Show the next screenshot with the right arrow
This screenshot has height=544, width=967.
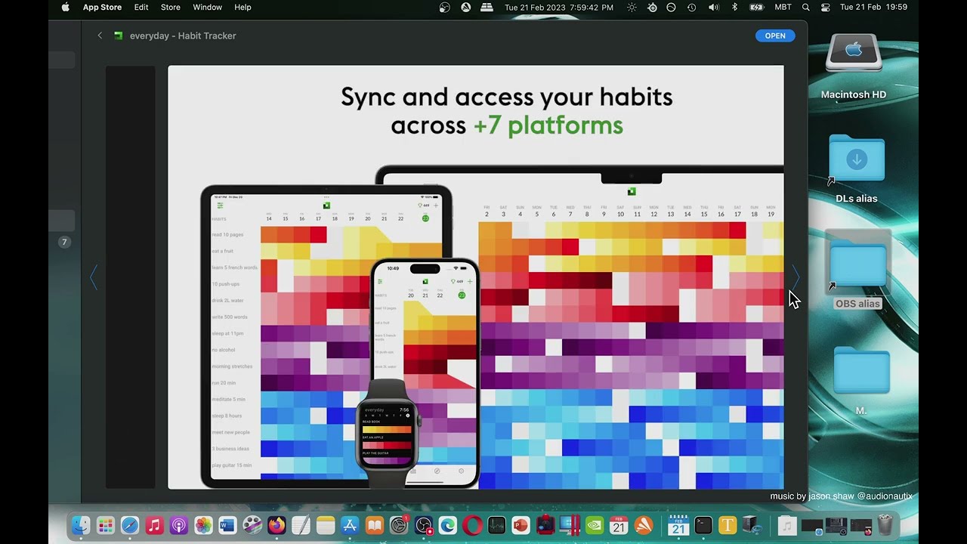[x=795, y=277]
